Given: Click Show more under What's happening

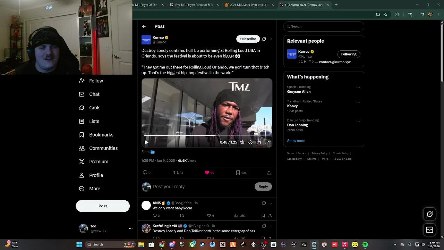Looking at the screenshot, I should 296,141.
